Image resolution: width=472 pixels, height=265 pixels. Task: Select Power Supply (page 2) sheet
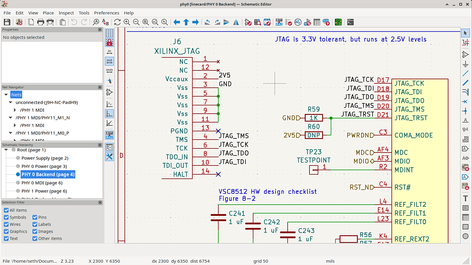point(45,158)
